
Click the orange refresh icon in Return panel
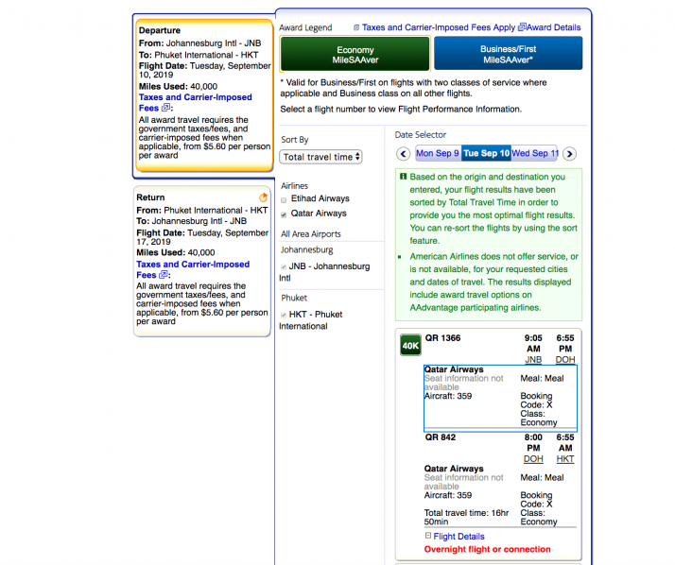(x=263, y=197)
